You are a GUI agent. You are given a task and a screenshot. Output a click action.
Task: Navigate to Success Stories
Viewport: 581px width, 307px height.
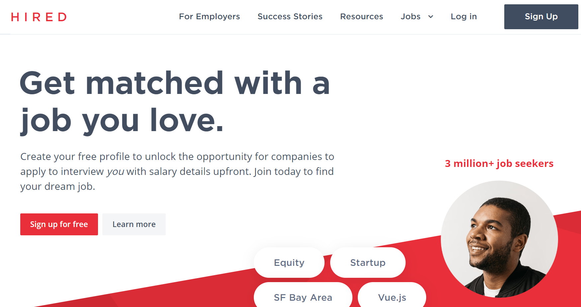point(290,17)
